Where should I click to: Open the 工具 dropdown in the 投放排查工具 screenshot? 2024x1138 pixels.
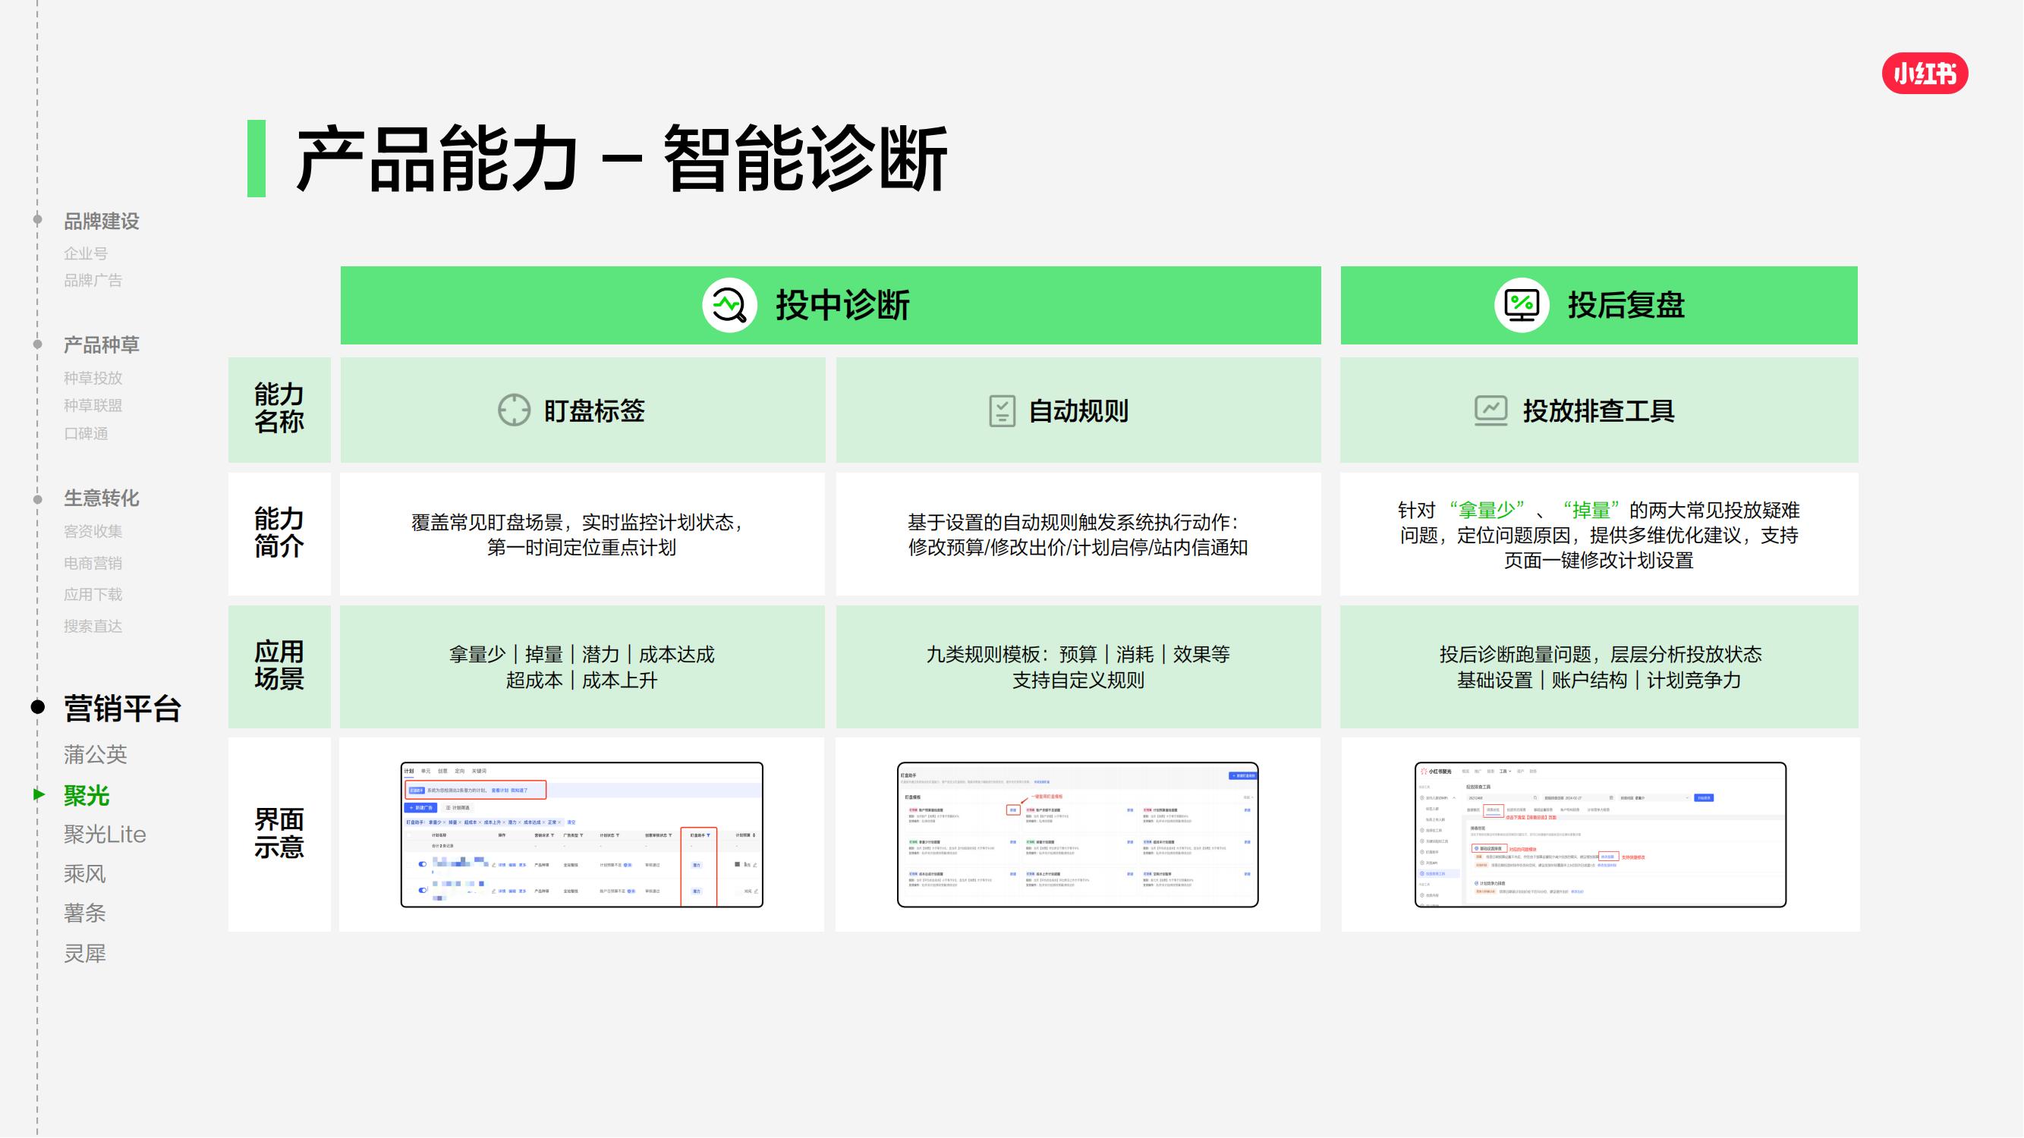[1506, 772]
